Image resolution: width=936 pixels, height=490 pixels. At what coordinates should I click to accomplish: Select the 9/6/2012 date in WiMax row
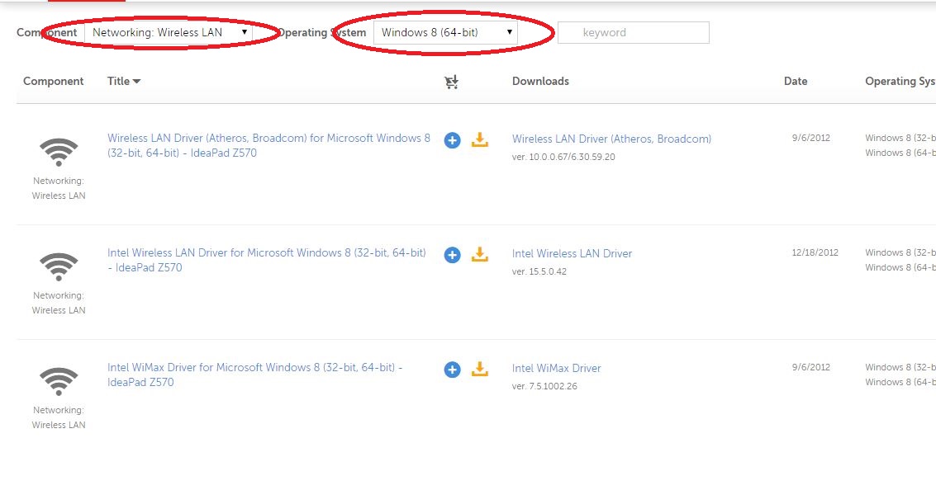click(x=810, y=367)
